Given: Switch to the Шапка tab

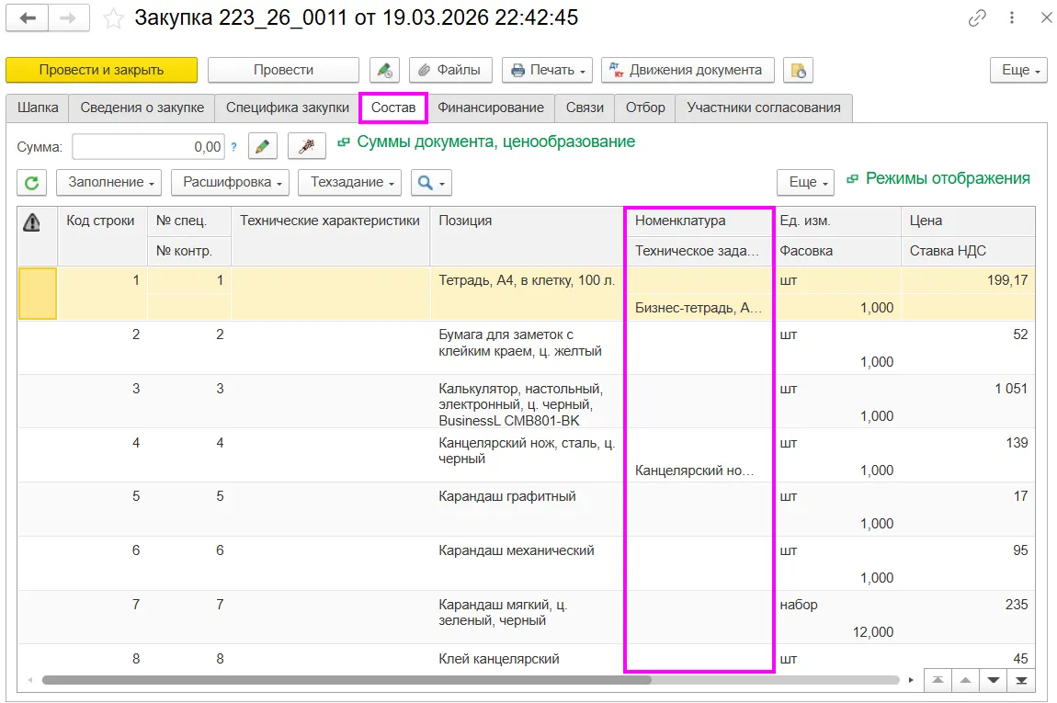Looking at the screenshot, I should tap(38, 108).
